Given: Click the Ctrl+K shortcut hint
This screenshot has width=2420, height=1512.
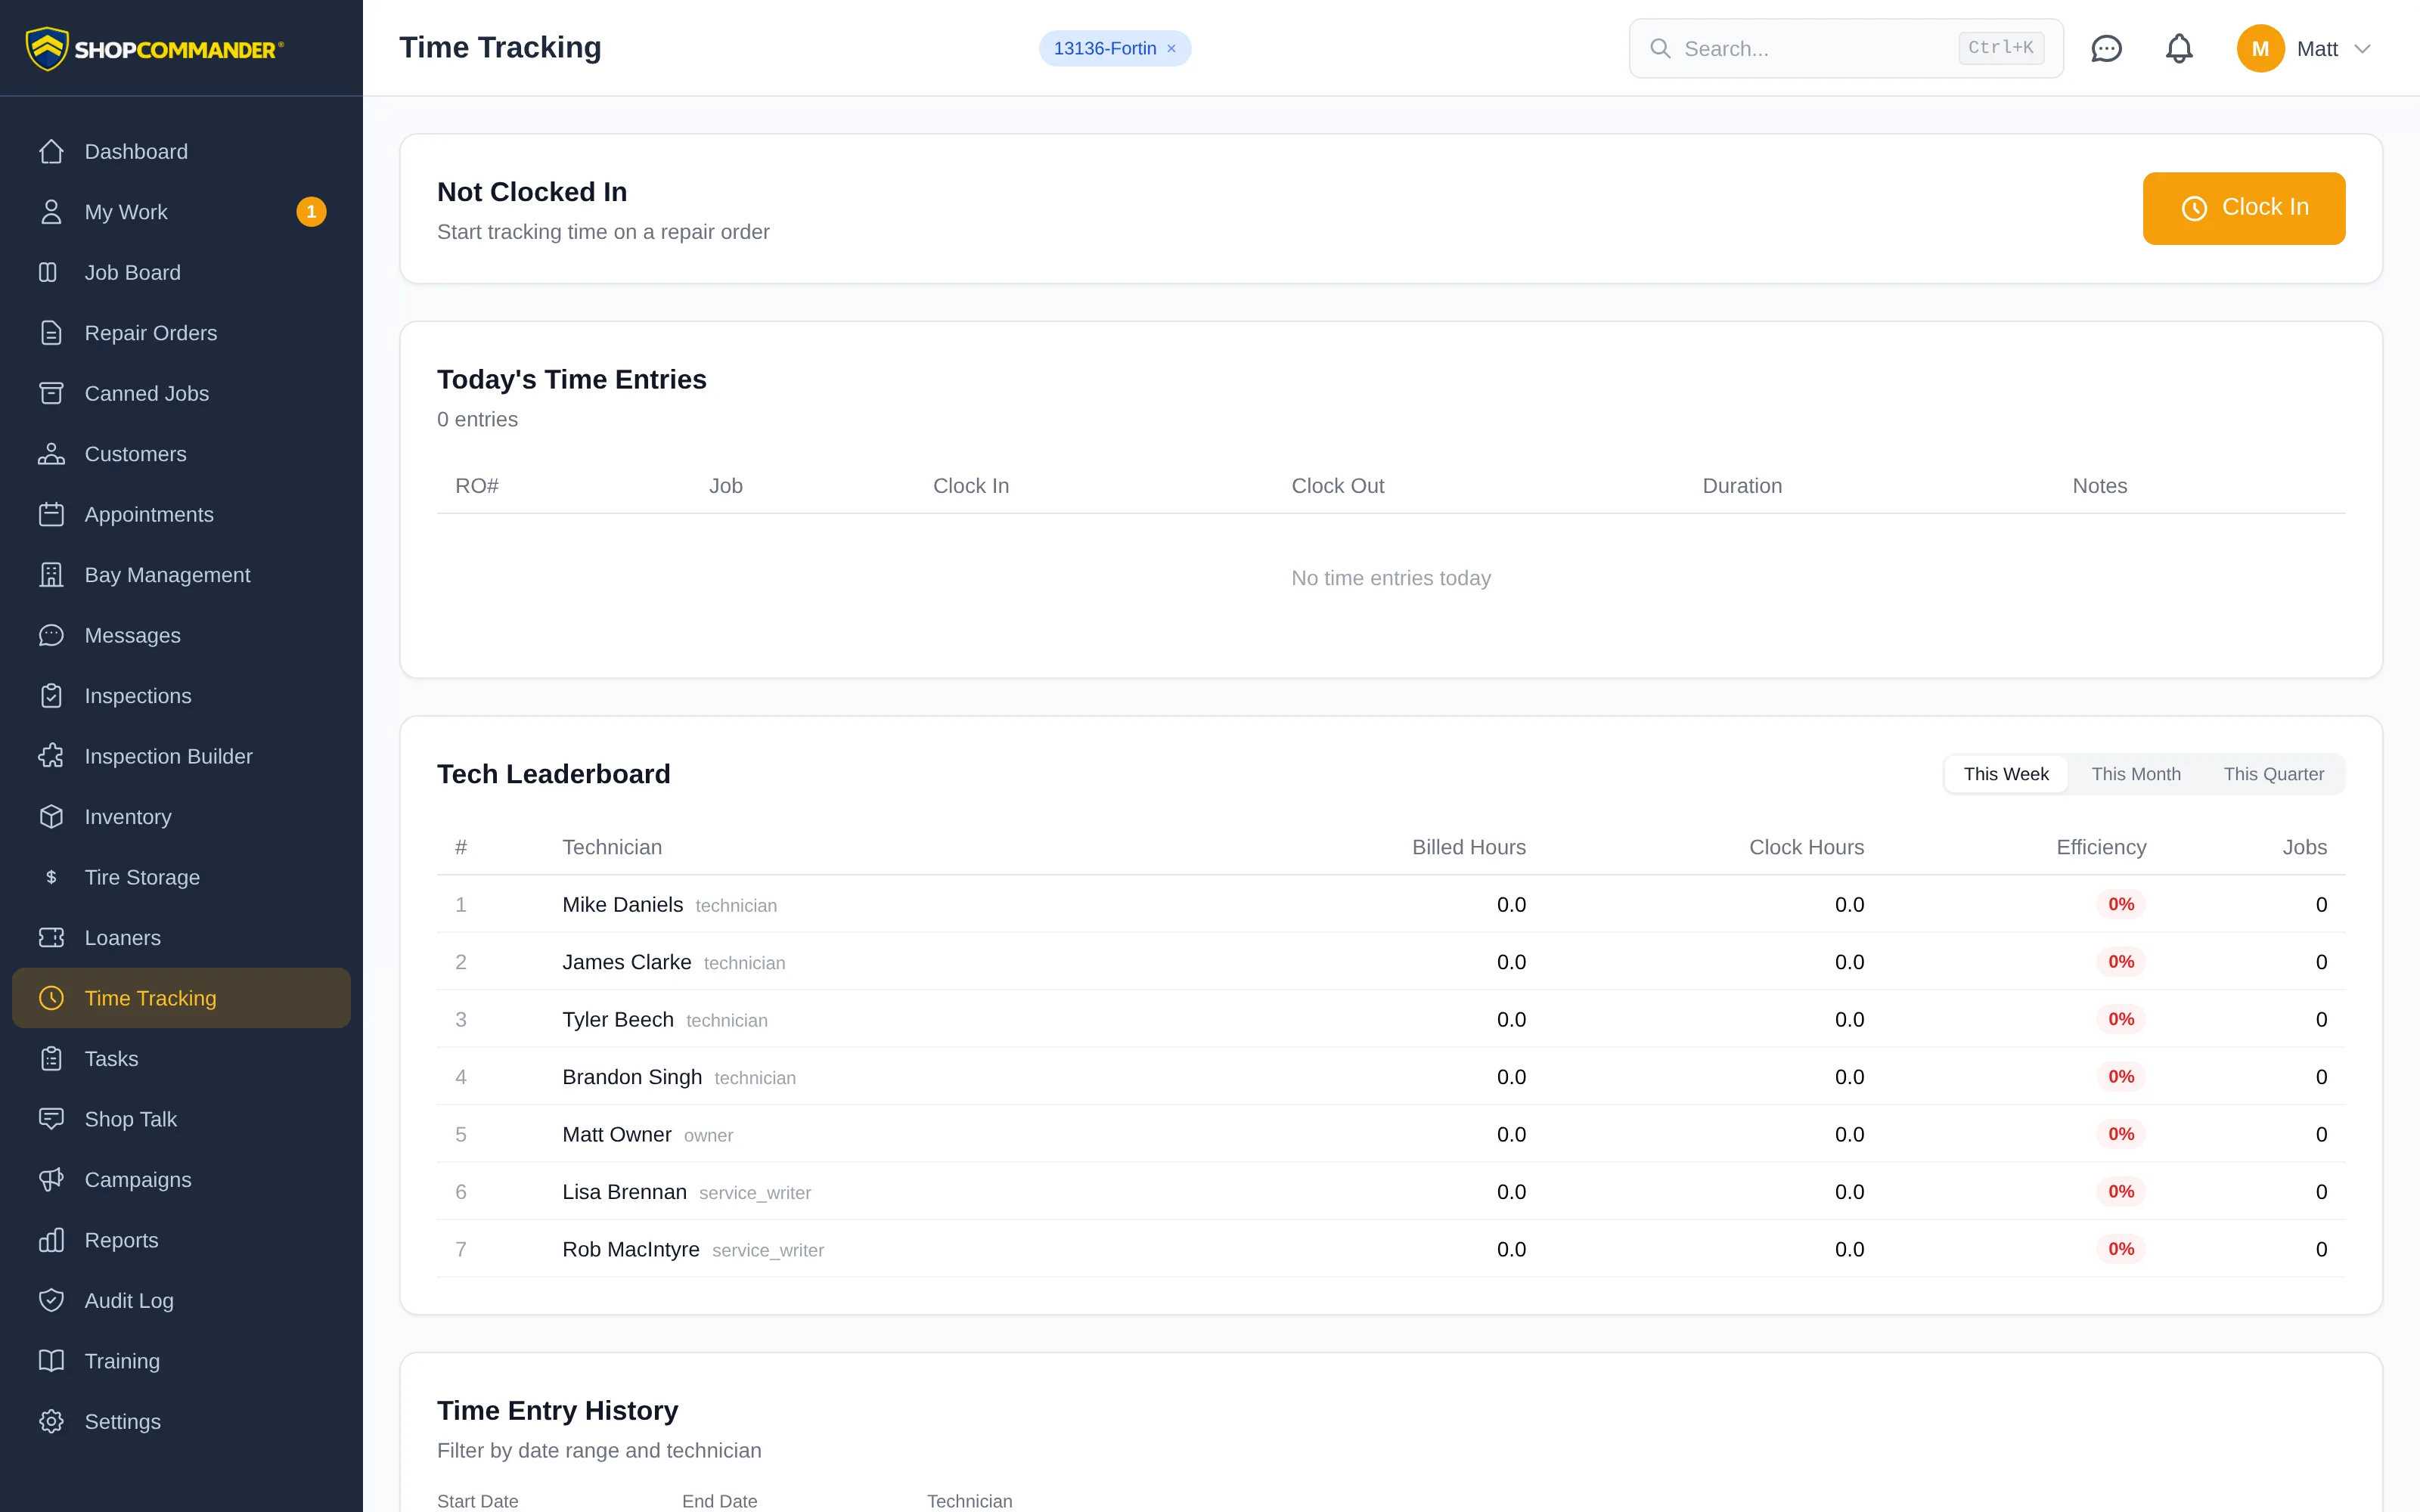Looking at the screenshot, I should 2000,47.
